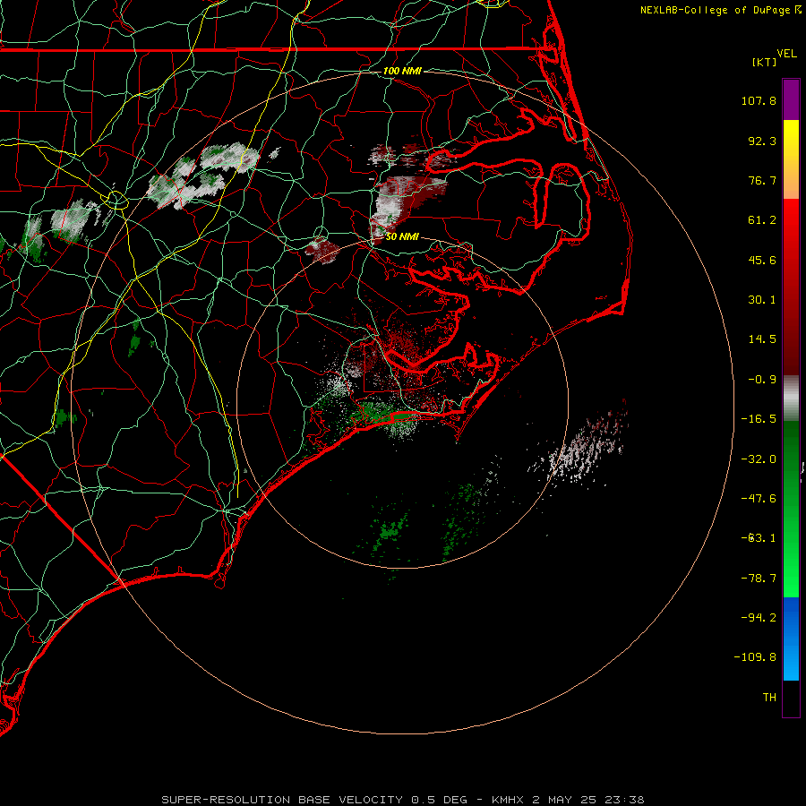This screenshot has height=806, width=806.
Task: Click the 50 NMI range ring label
Action: coord(402,236)
